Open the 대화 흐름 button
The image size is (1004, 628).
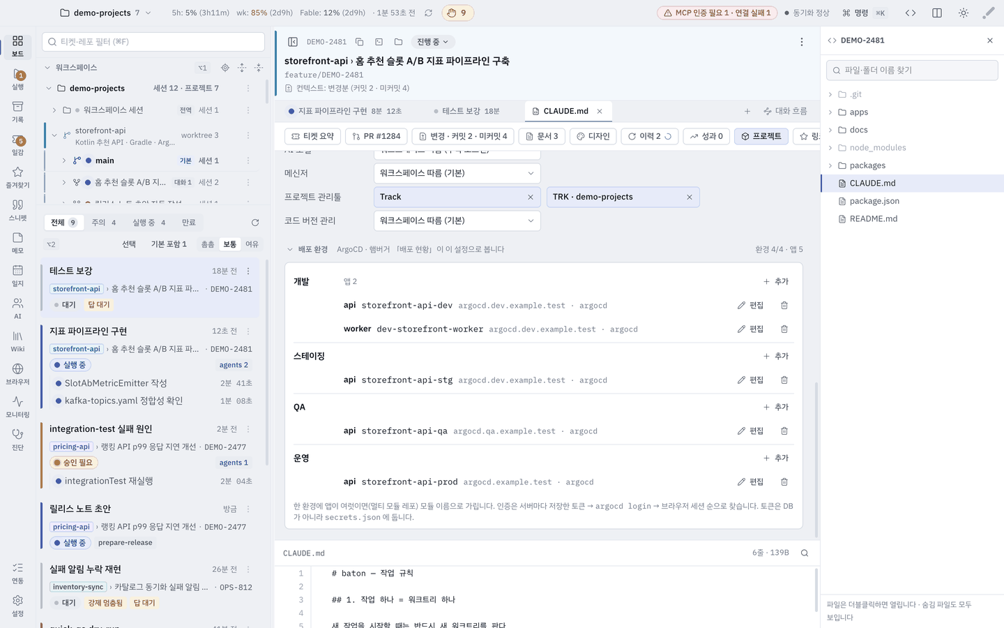tap(785, 111)
